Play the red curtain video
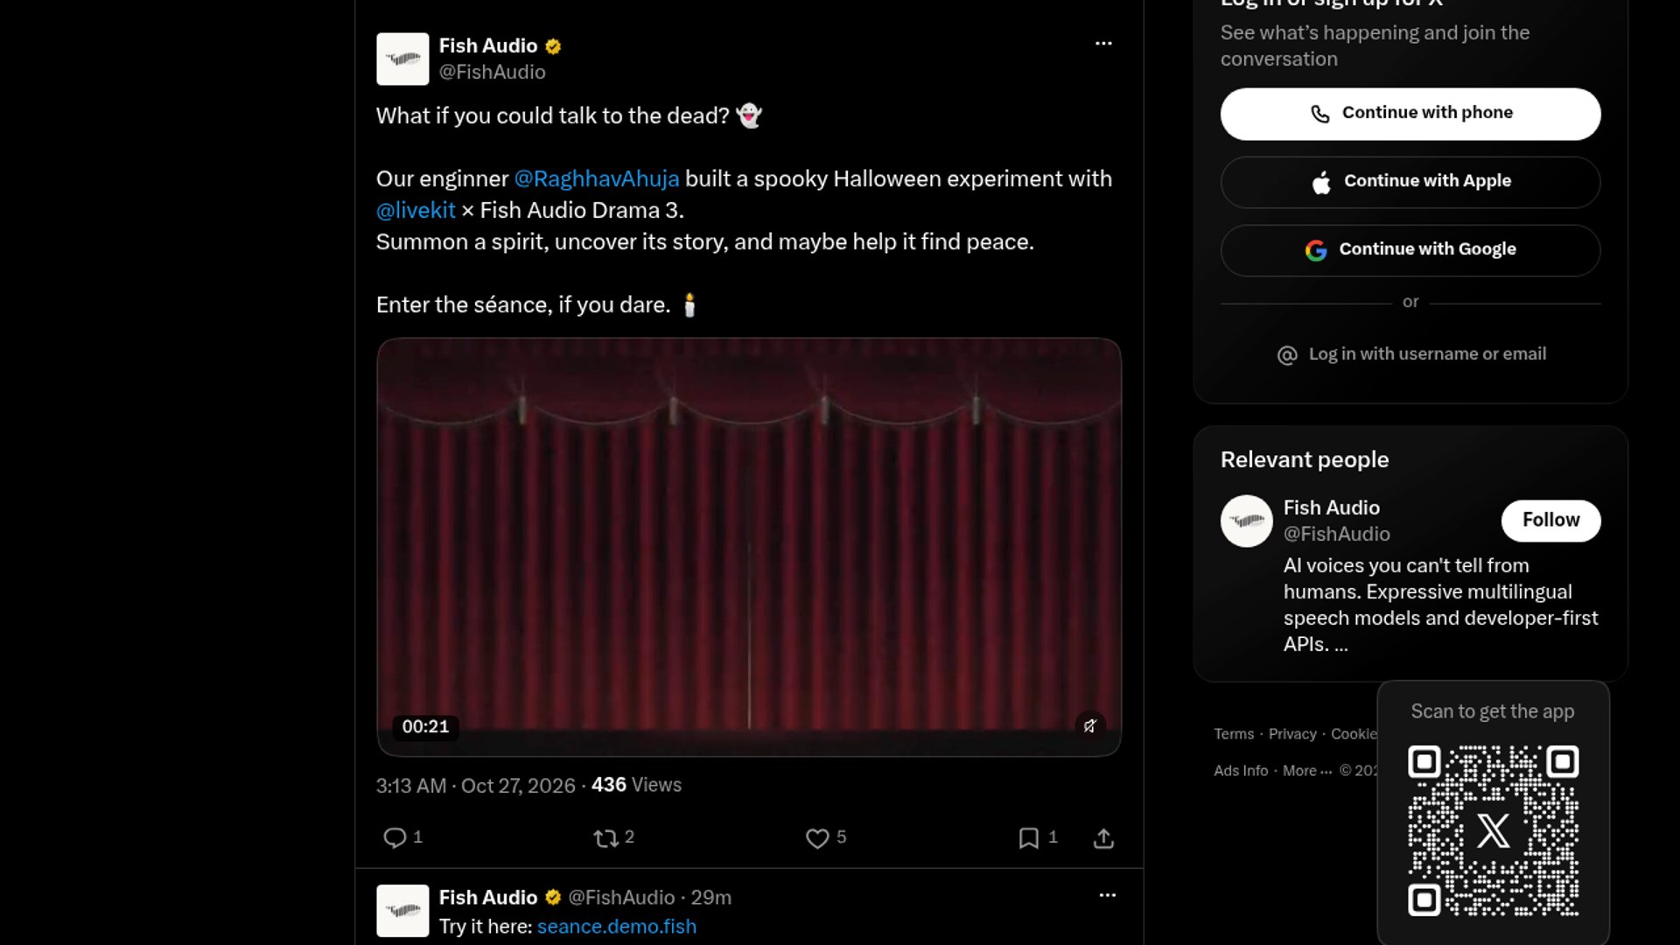 click(x=749, y=547)
